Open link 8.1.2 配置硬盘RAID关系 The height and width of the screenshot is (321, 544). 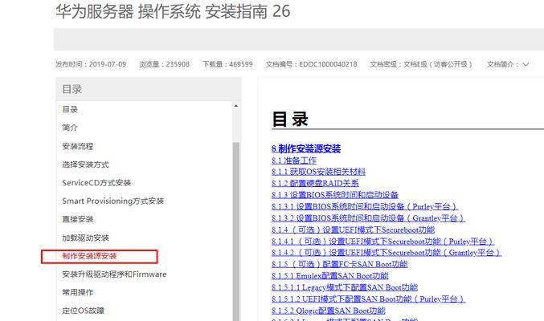[315, 183]
